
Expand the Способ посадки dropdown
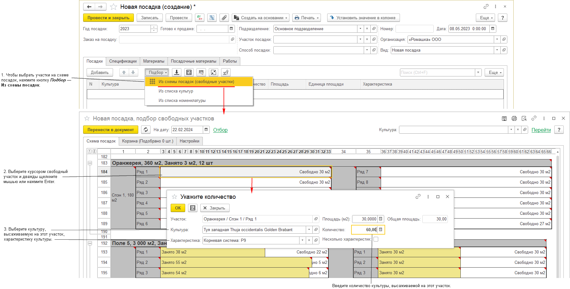click(367, 50)
